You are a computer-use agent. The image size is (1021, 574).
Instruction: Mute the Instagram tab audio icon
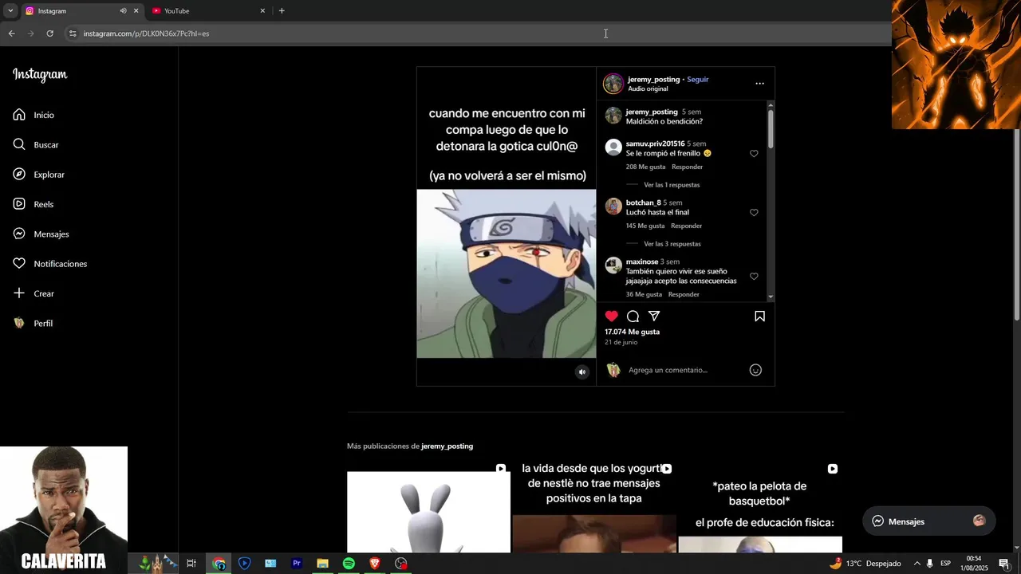pos(123,11)
